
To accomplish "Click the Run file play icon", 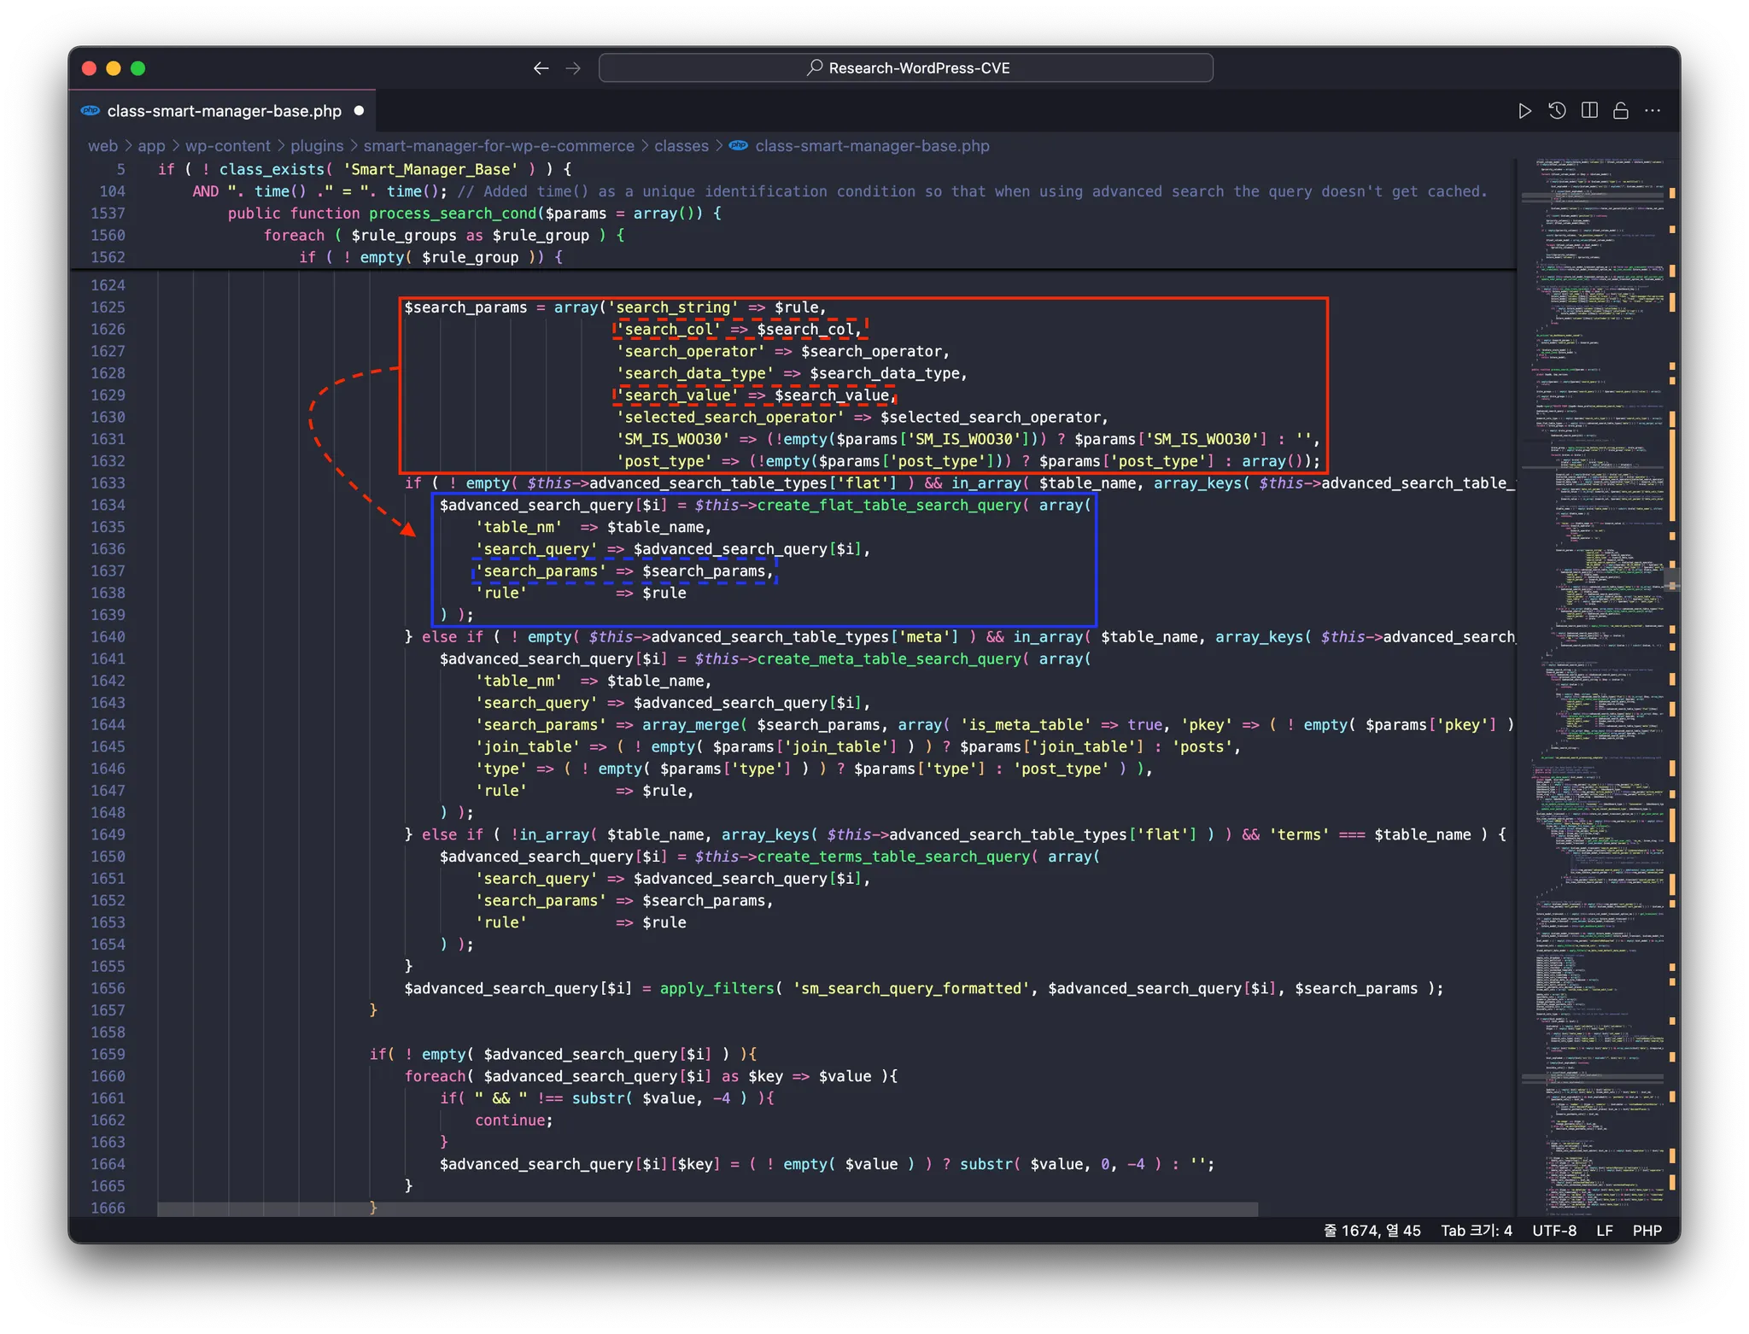I will click(x=1524, y=111).
